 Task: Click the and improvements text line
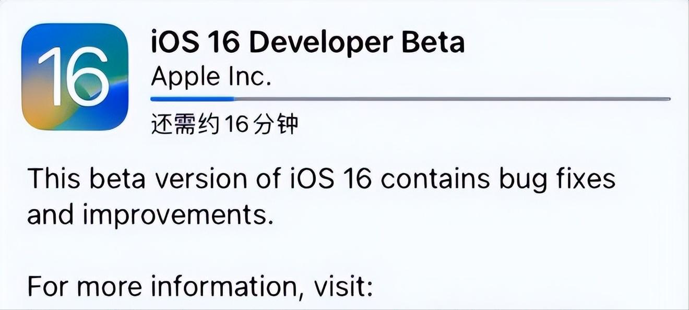150,216
